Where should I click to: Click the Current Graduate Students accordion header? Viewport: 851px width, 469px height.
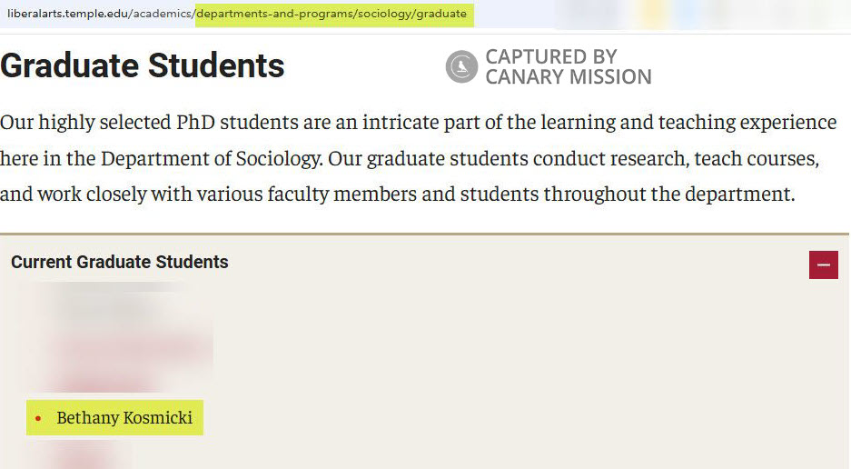tap(120, 263)
